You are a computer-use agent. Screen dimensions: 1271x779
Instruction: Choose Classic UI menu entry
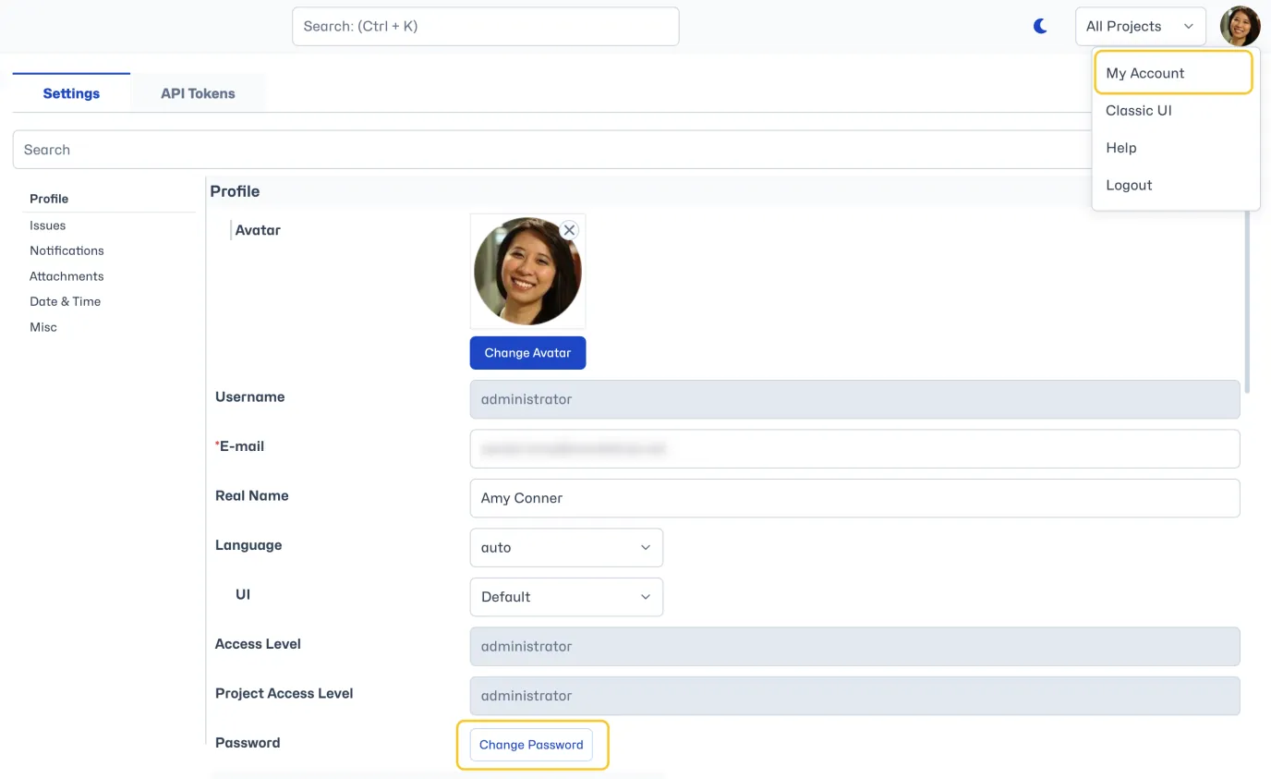(1139, 110)
